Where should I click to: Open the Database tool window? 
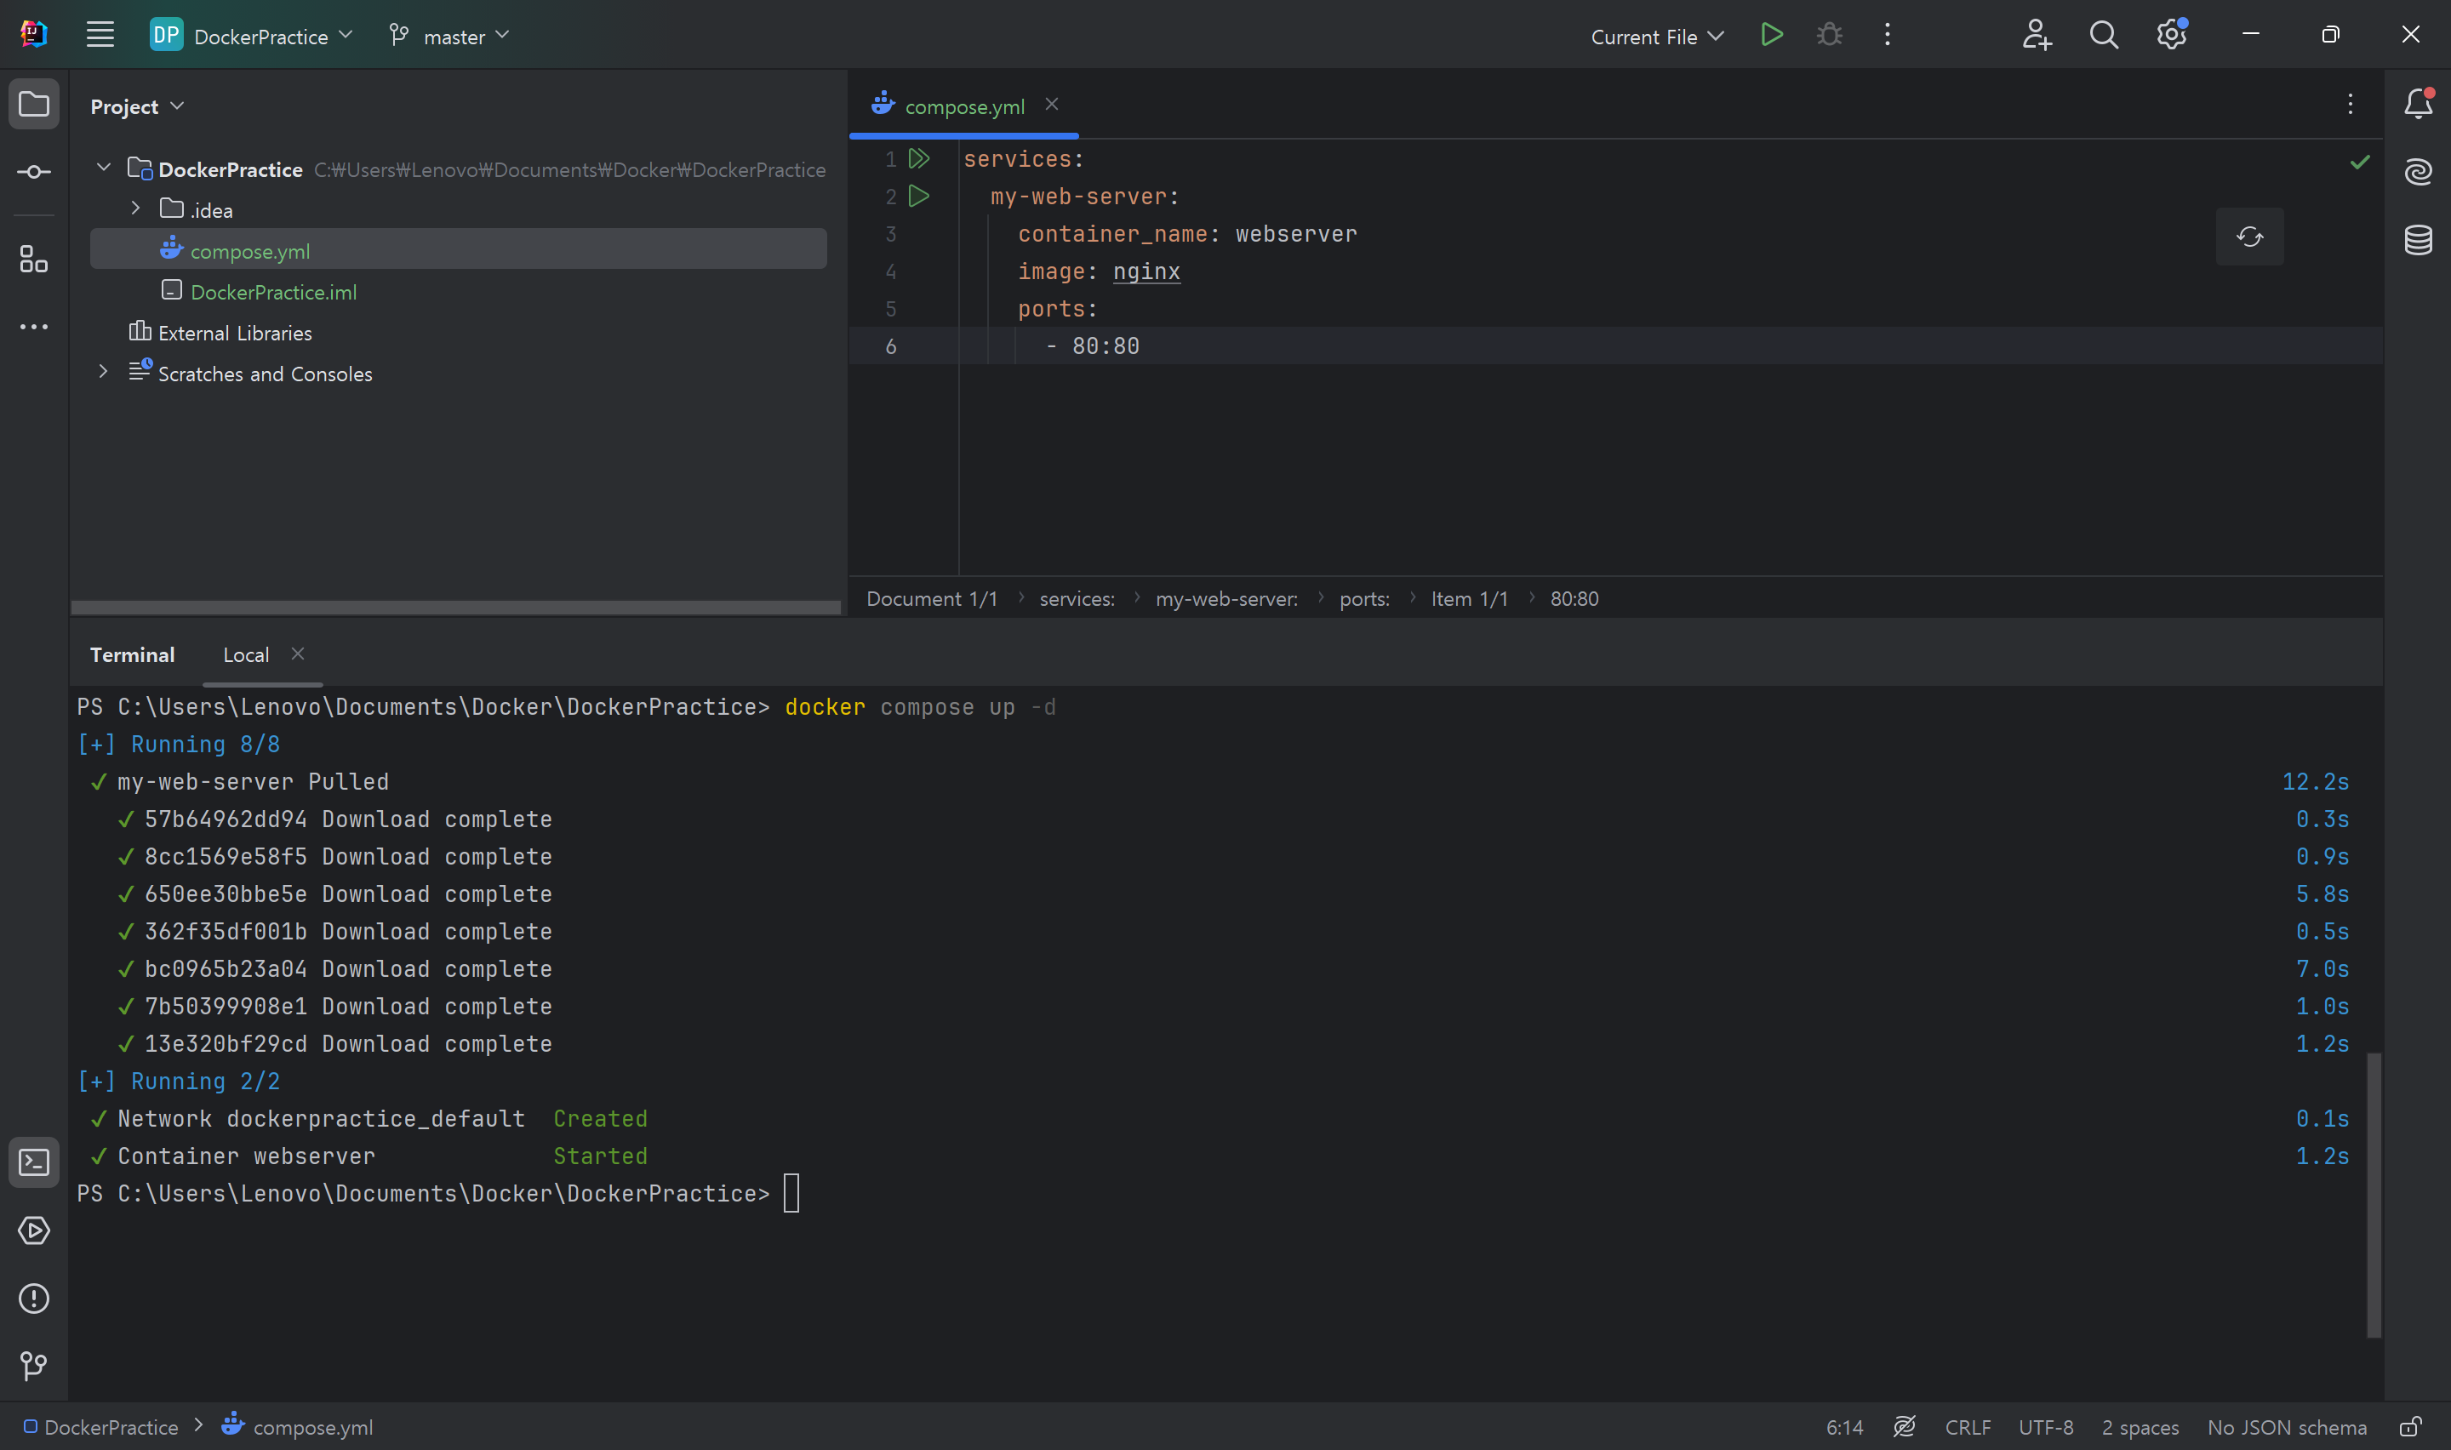click(2418, 239)
